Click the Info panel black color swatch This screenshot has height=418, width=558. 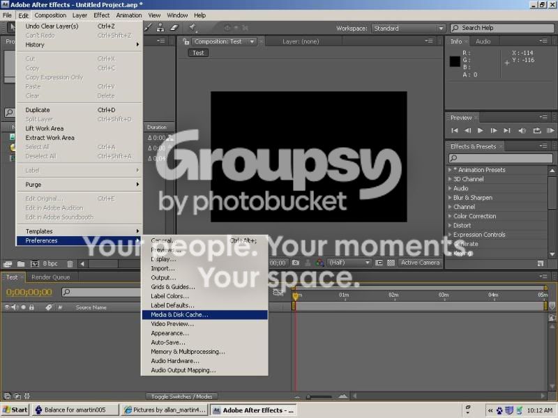pyautogui.click(x=455, y=61)
